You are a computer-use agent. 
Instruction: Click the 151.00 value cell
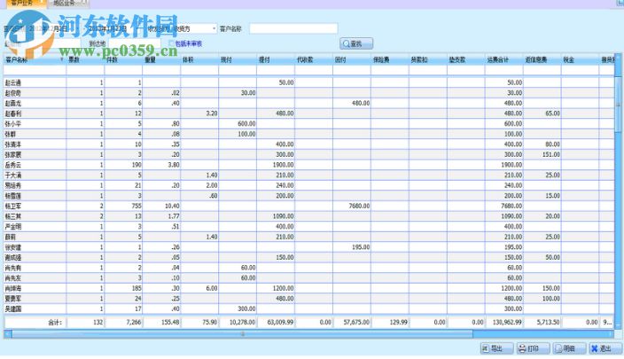pyautogui.click(x=542, y=154)
